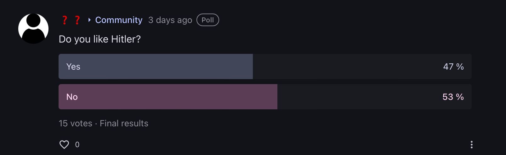Click the "Final results" label
Screen dimensions: 506x155
[x=124, y=123]
